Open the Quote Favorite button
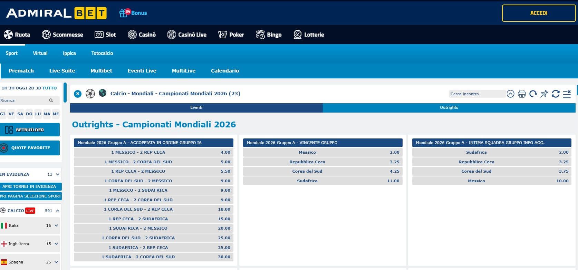This screenshot has width=578, height=270. pos(30,148)
